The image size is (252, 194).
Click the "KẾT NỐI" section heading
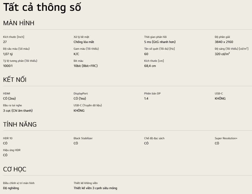(15, 80)
